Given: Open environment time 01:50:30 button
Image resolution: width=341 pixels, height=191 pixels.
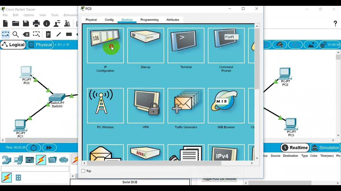Looking at the screenshot, I should click(x=330, y=45).
